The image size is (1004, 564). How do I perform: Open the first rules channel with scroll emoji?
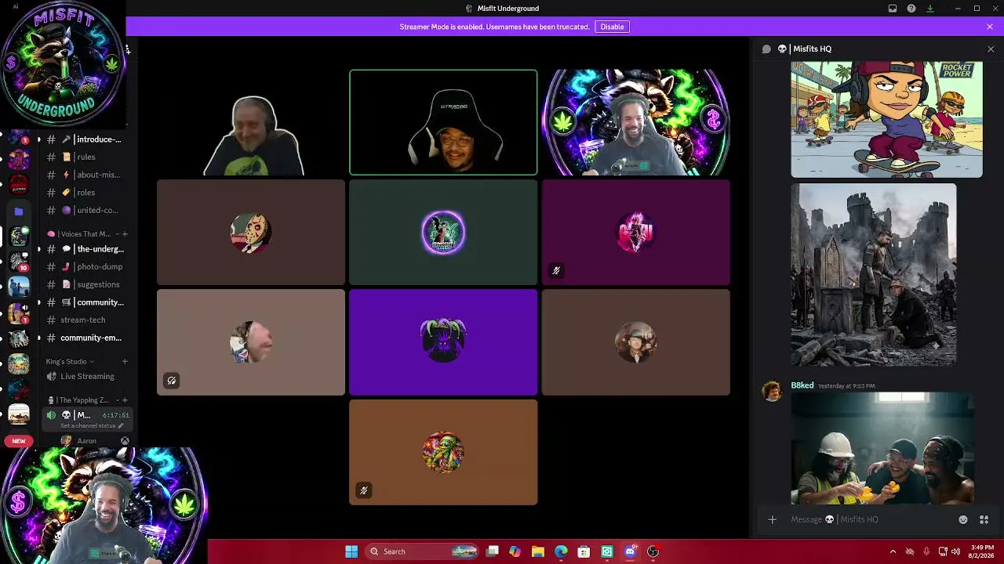pos(85,157)
